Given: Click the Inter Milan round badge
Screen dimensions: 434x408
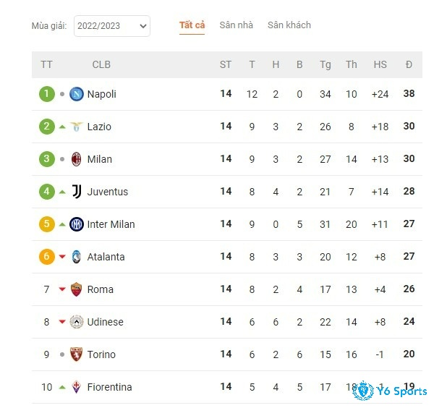Looking at the screenshot, I should (x=77, y=224).
